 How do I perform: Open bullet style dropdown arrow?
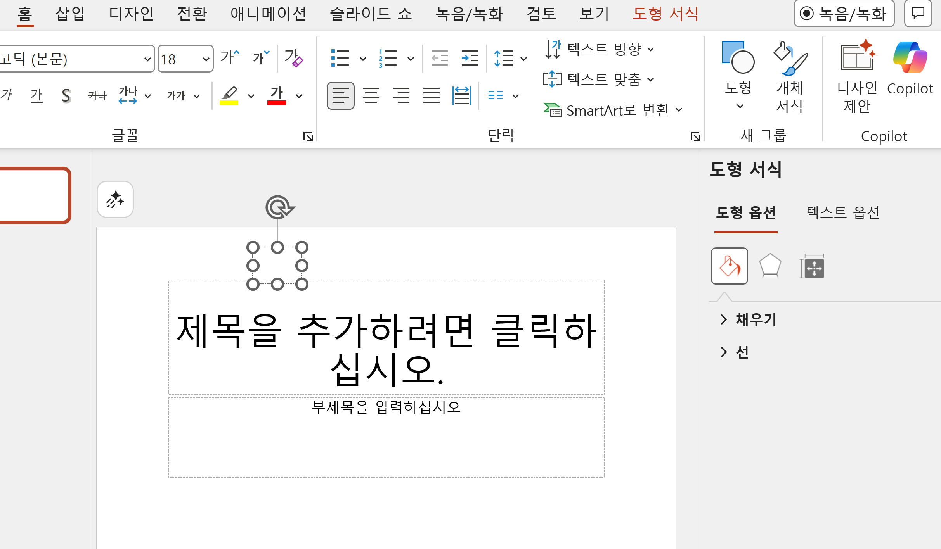[363, 59]
